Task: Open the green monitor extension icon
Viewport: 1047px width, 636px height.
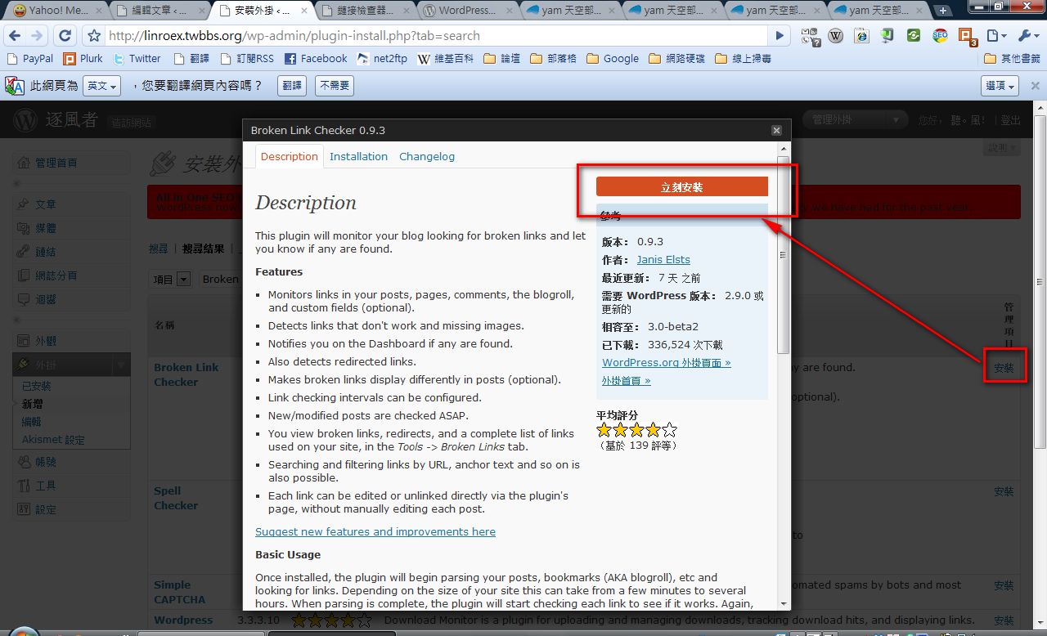Action: (887, 36)
